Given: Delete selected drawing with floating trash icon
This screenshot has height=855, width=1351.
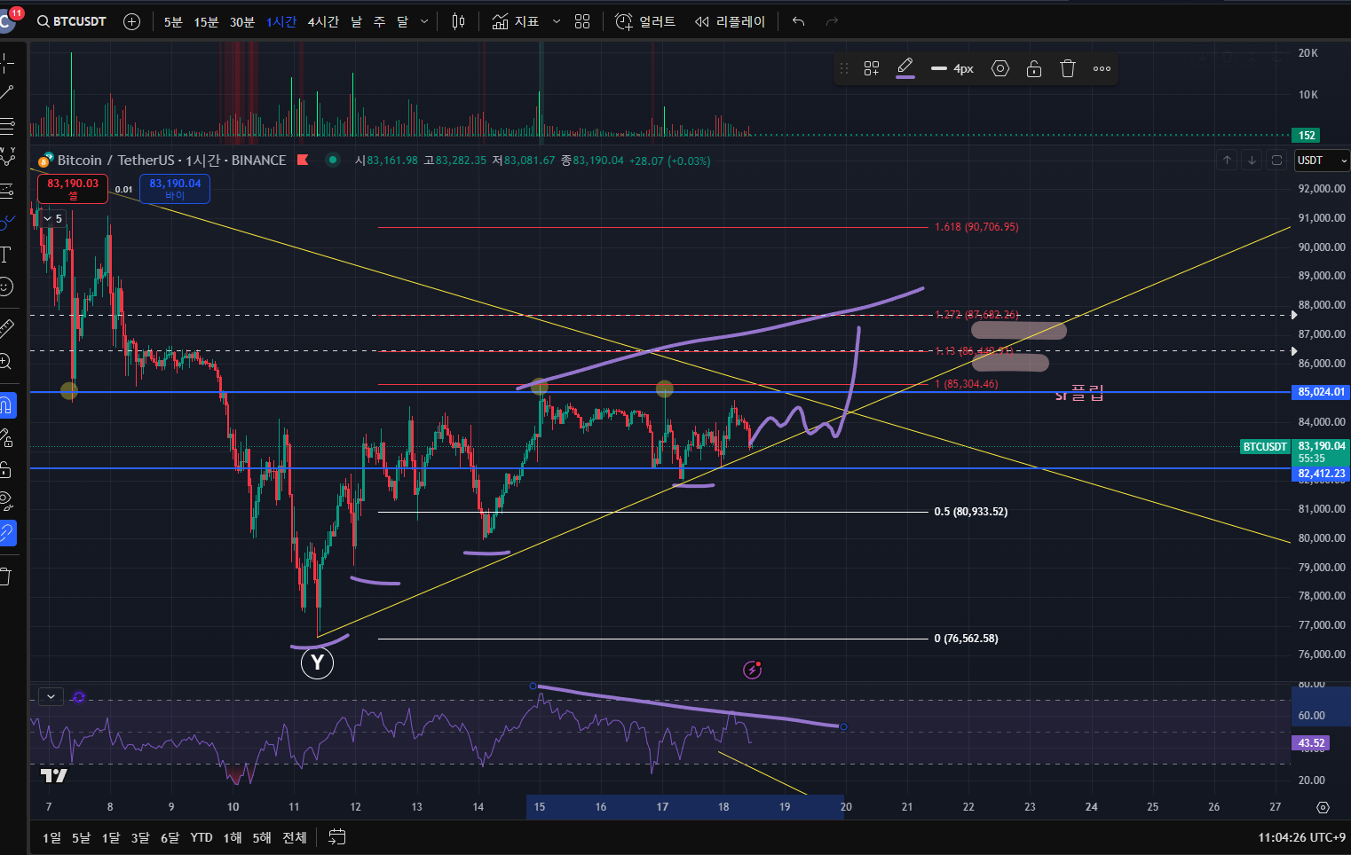Looking at the screenshot, I should tap(1068, 68).
